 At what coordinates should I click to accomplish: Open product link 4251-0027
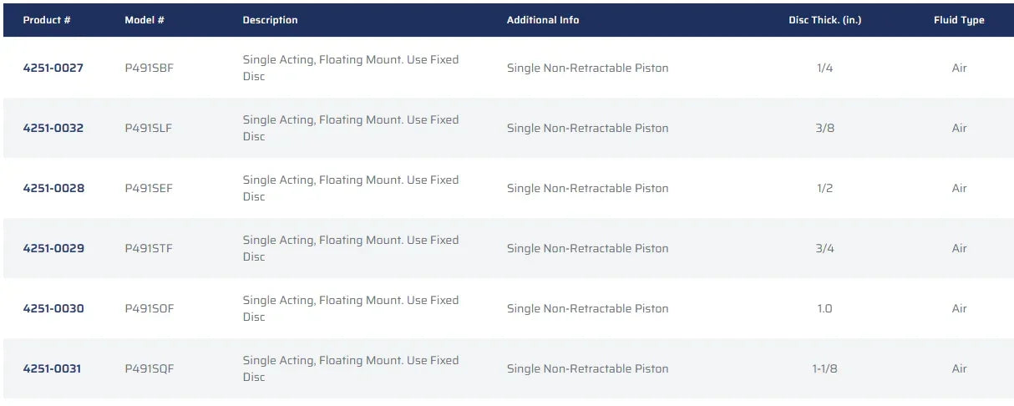click(x=53, y=68)
